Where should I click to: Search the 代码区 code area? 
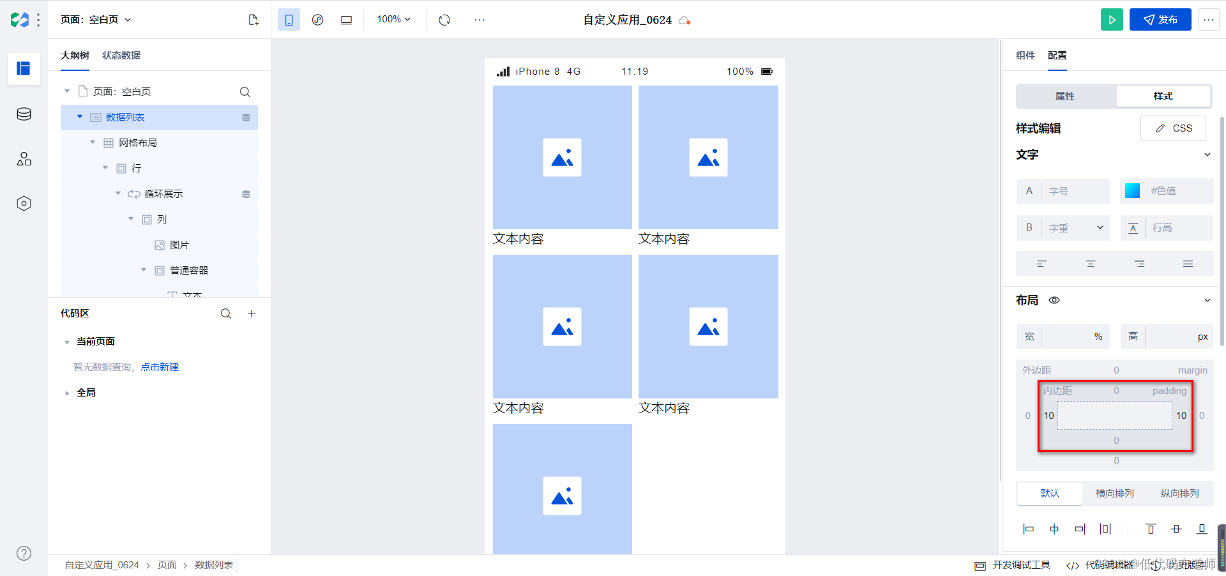coord(226,314)
